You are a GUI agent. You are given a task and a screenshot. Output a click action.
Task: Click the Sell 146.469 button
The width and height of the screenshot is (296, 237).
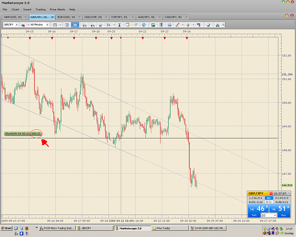[x=258, y=211]
